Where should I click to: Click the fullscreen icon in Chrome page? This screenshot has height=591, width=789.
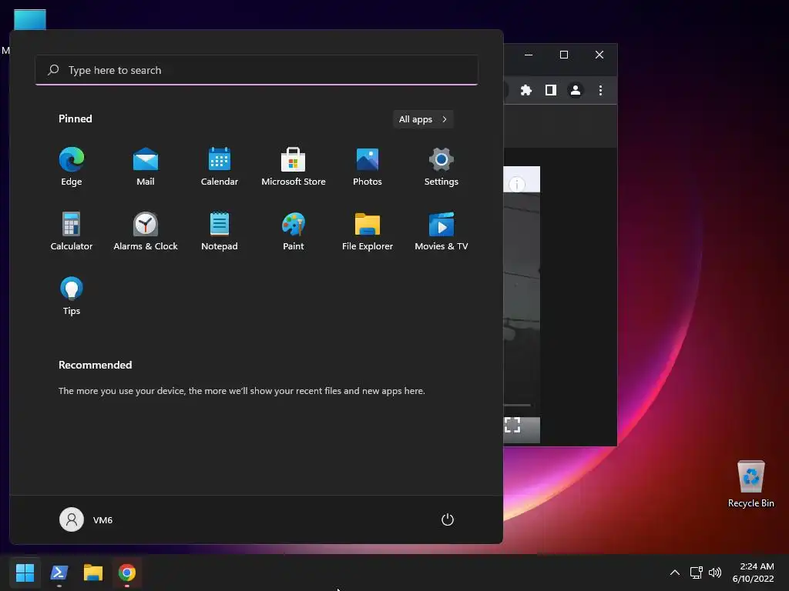pyautogui.click(x=512, y=425)
